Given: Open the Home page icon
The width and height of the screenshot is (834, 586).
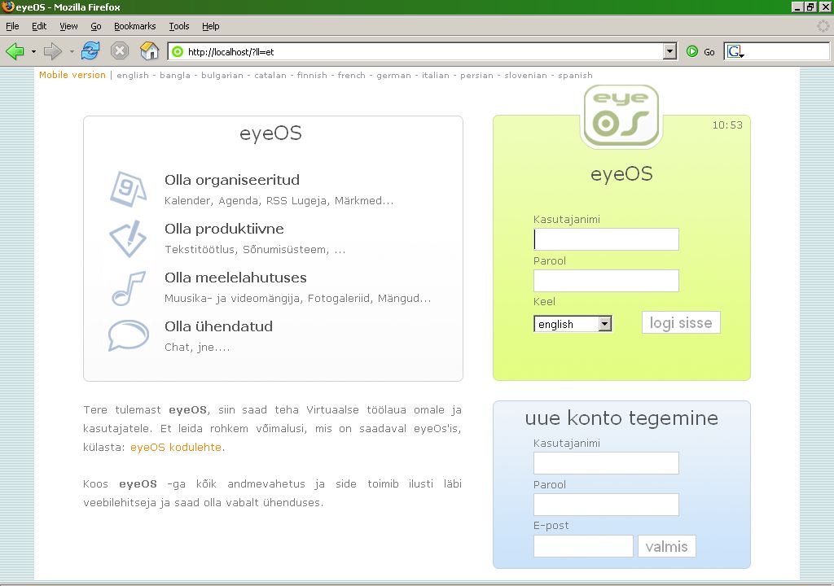Looking at the screenshot, I should tap(150, 51).
